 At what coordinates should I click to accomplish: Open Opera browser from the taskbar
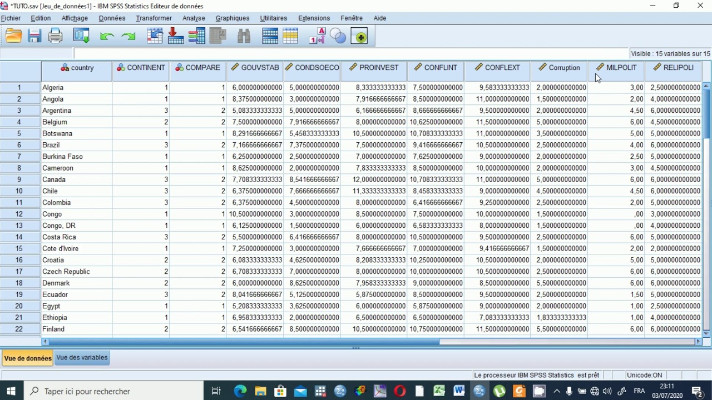pyautogui.click(x=400, y=391)
